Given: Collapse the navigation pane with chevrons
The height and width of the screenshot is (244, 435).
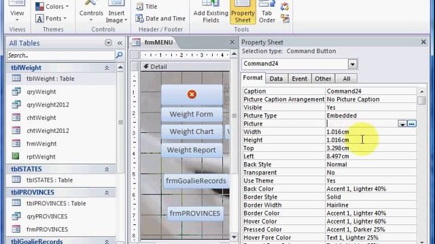Looking at the screenshot, I should (x=120, y=43).
